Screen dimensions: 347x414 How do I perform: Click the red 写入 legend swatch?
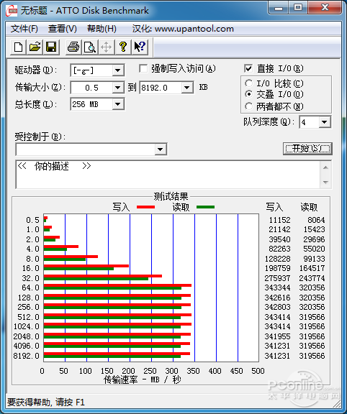point(145,207)
